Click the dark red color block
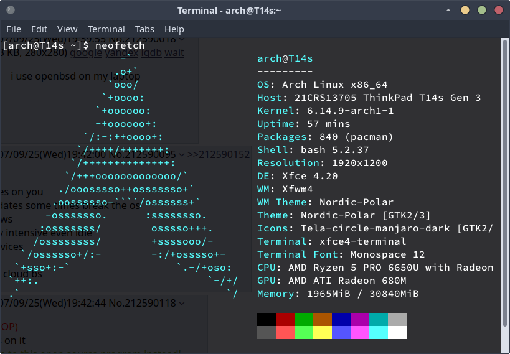 click(x=285, y=319)
